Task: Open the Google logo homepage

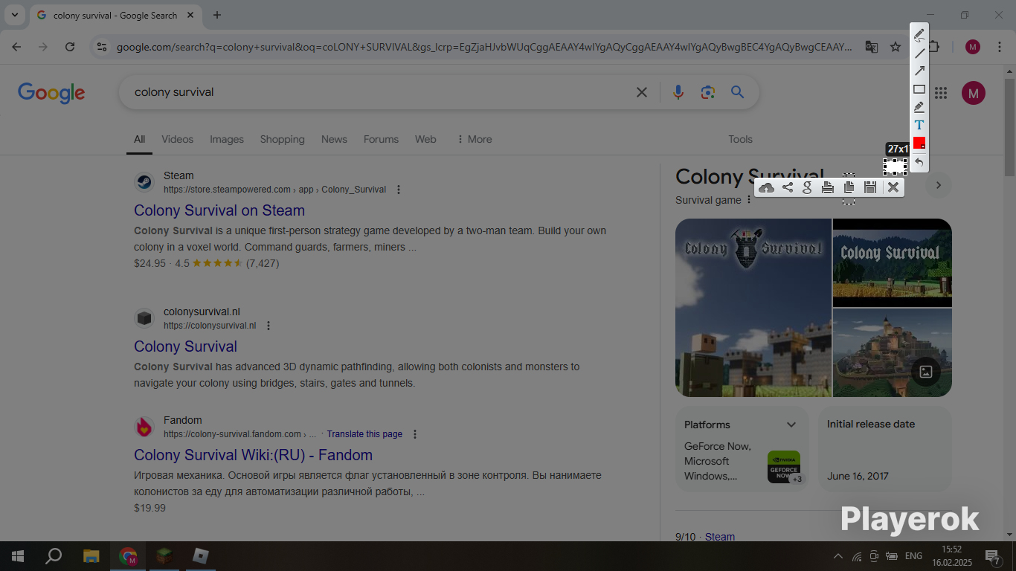Action: point(51,93)
